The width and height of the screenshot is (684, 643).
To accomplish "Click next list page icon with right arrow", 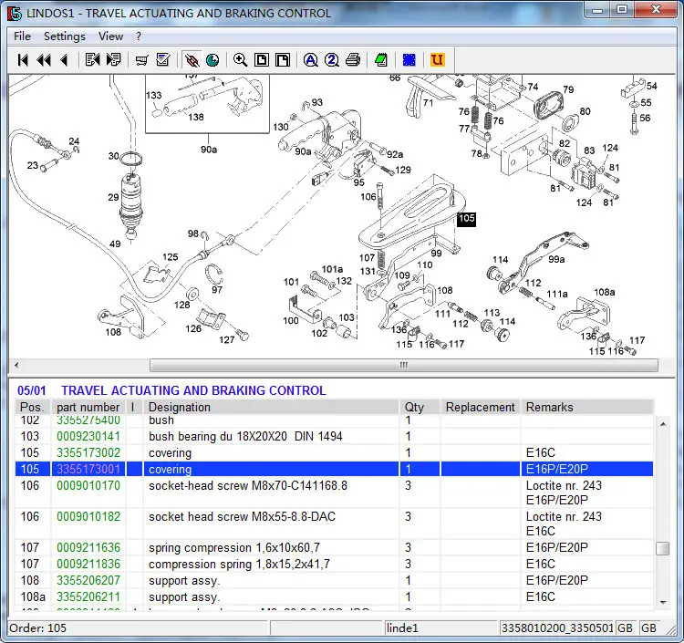I will pyautogui.click(x=113, y=60).
